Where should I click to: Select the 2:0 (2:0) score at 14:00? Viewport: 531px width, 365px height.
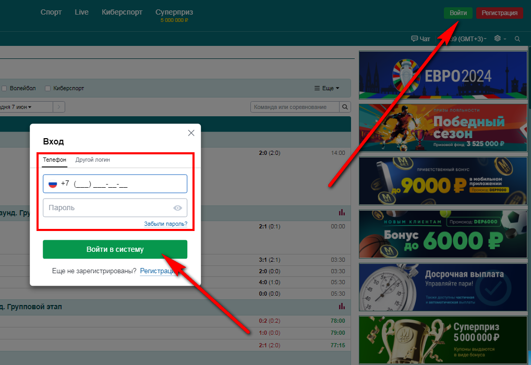[270, 153]
